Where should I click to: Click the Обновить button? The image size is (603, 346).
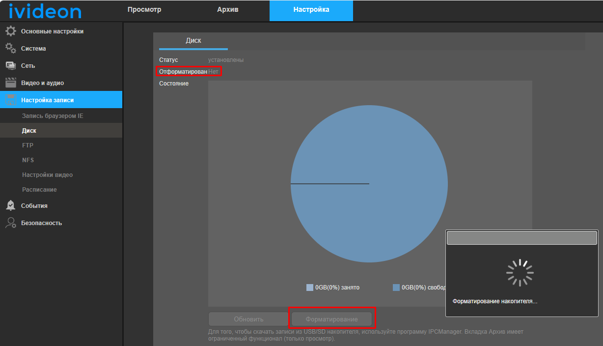248,319
